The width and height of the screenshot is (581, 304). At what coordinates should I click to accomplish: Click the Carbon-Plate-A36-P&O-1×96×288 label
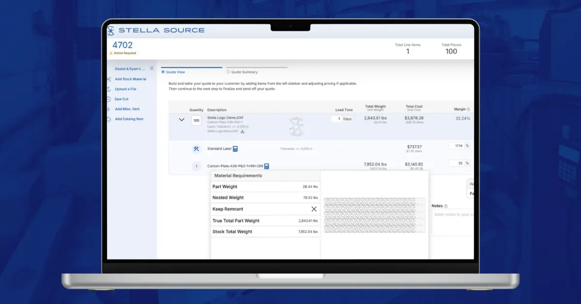point(235,166)
